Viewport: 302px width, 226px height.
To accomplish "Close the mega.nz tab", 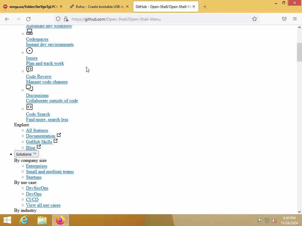I will pos(61,6).
